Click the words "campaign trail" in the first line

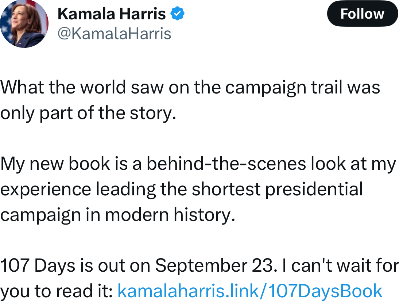pyautogui.click(x=283, y=88)
